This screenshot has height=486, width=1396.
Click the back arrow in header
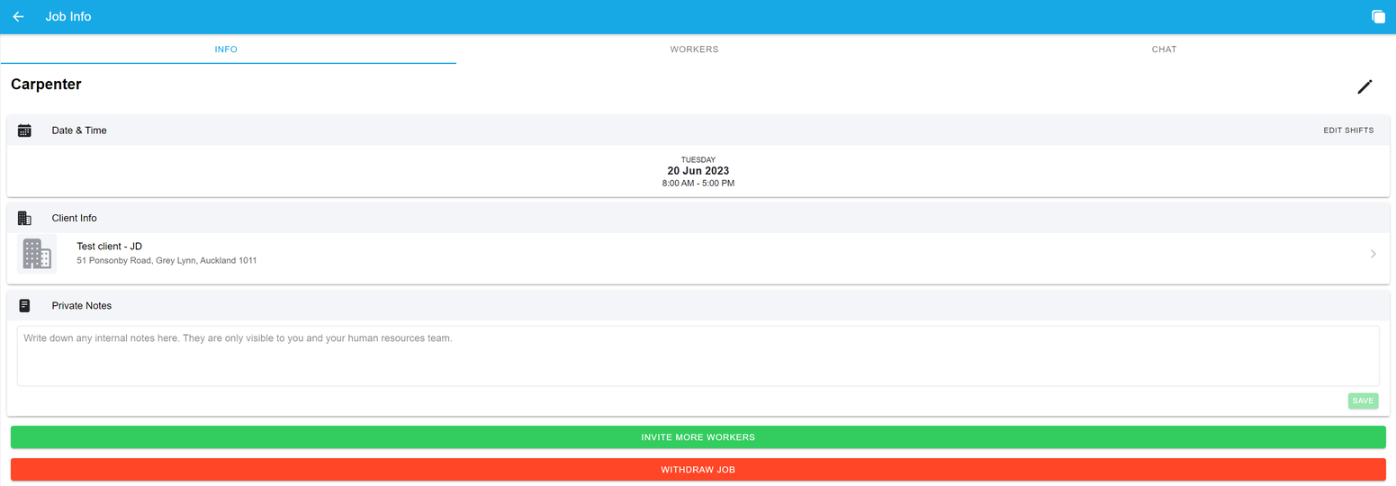(x=18, y=17)
